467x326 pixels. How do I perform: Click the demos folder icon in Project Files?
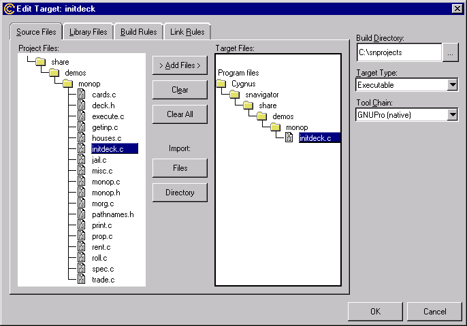[x=54, y=73]
